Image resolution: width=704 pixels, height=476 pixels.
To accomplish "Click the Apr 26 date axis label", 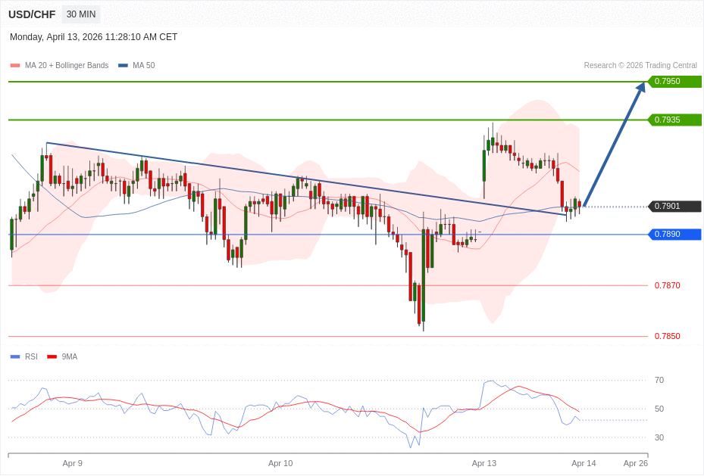I will click(x=636, y=463).
